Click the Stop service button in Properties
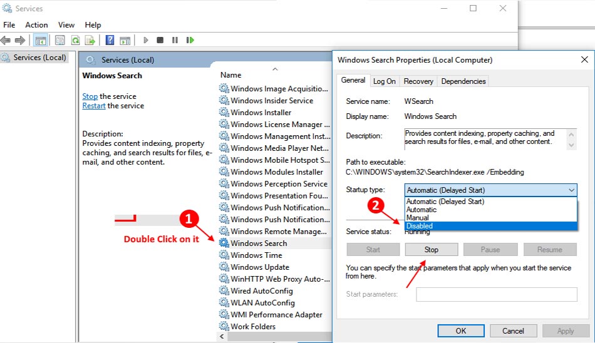Viewport: 595px width, 343px height. pyautogui.click(x=431, y=250)
